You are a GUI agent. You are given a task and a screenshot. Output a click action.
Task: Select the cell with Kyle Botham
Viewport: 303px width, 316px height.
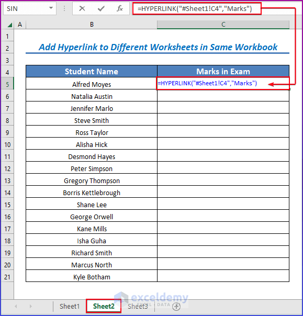pyautogui.click(x=92, y=277)
